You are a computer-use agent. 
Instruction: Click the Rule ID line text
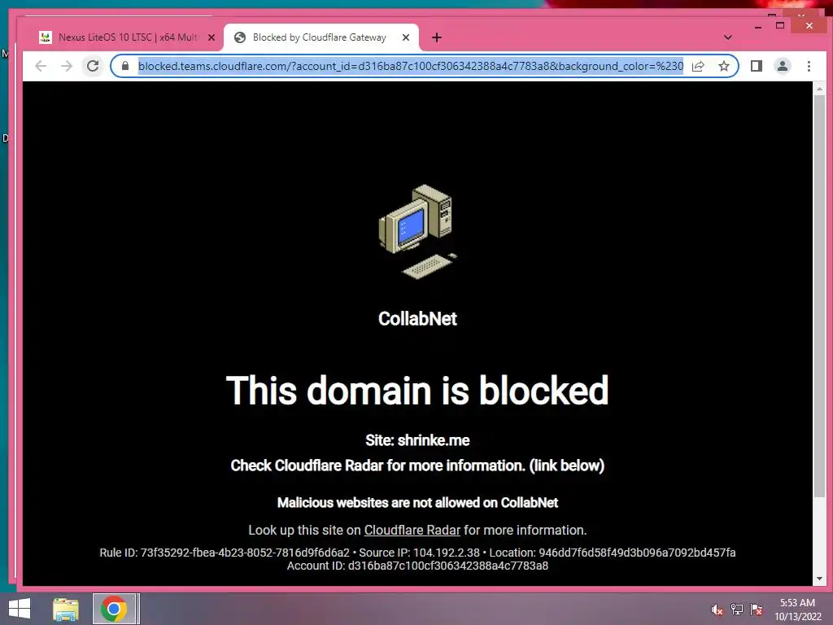point(417,553)
